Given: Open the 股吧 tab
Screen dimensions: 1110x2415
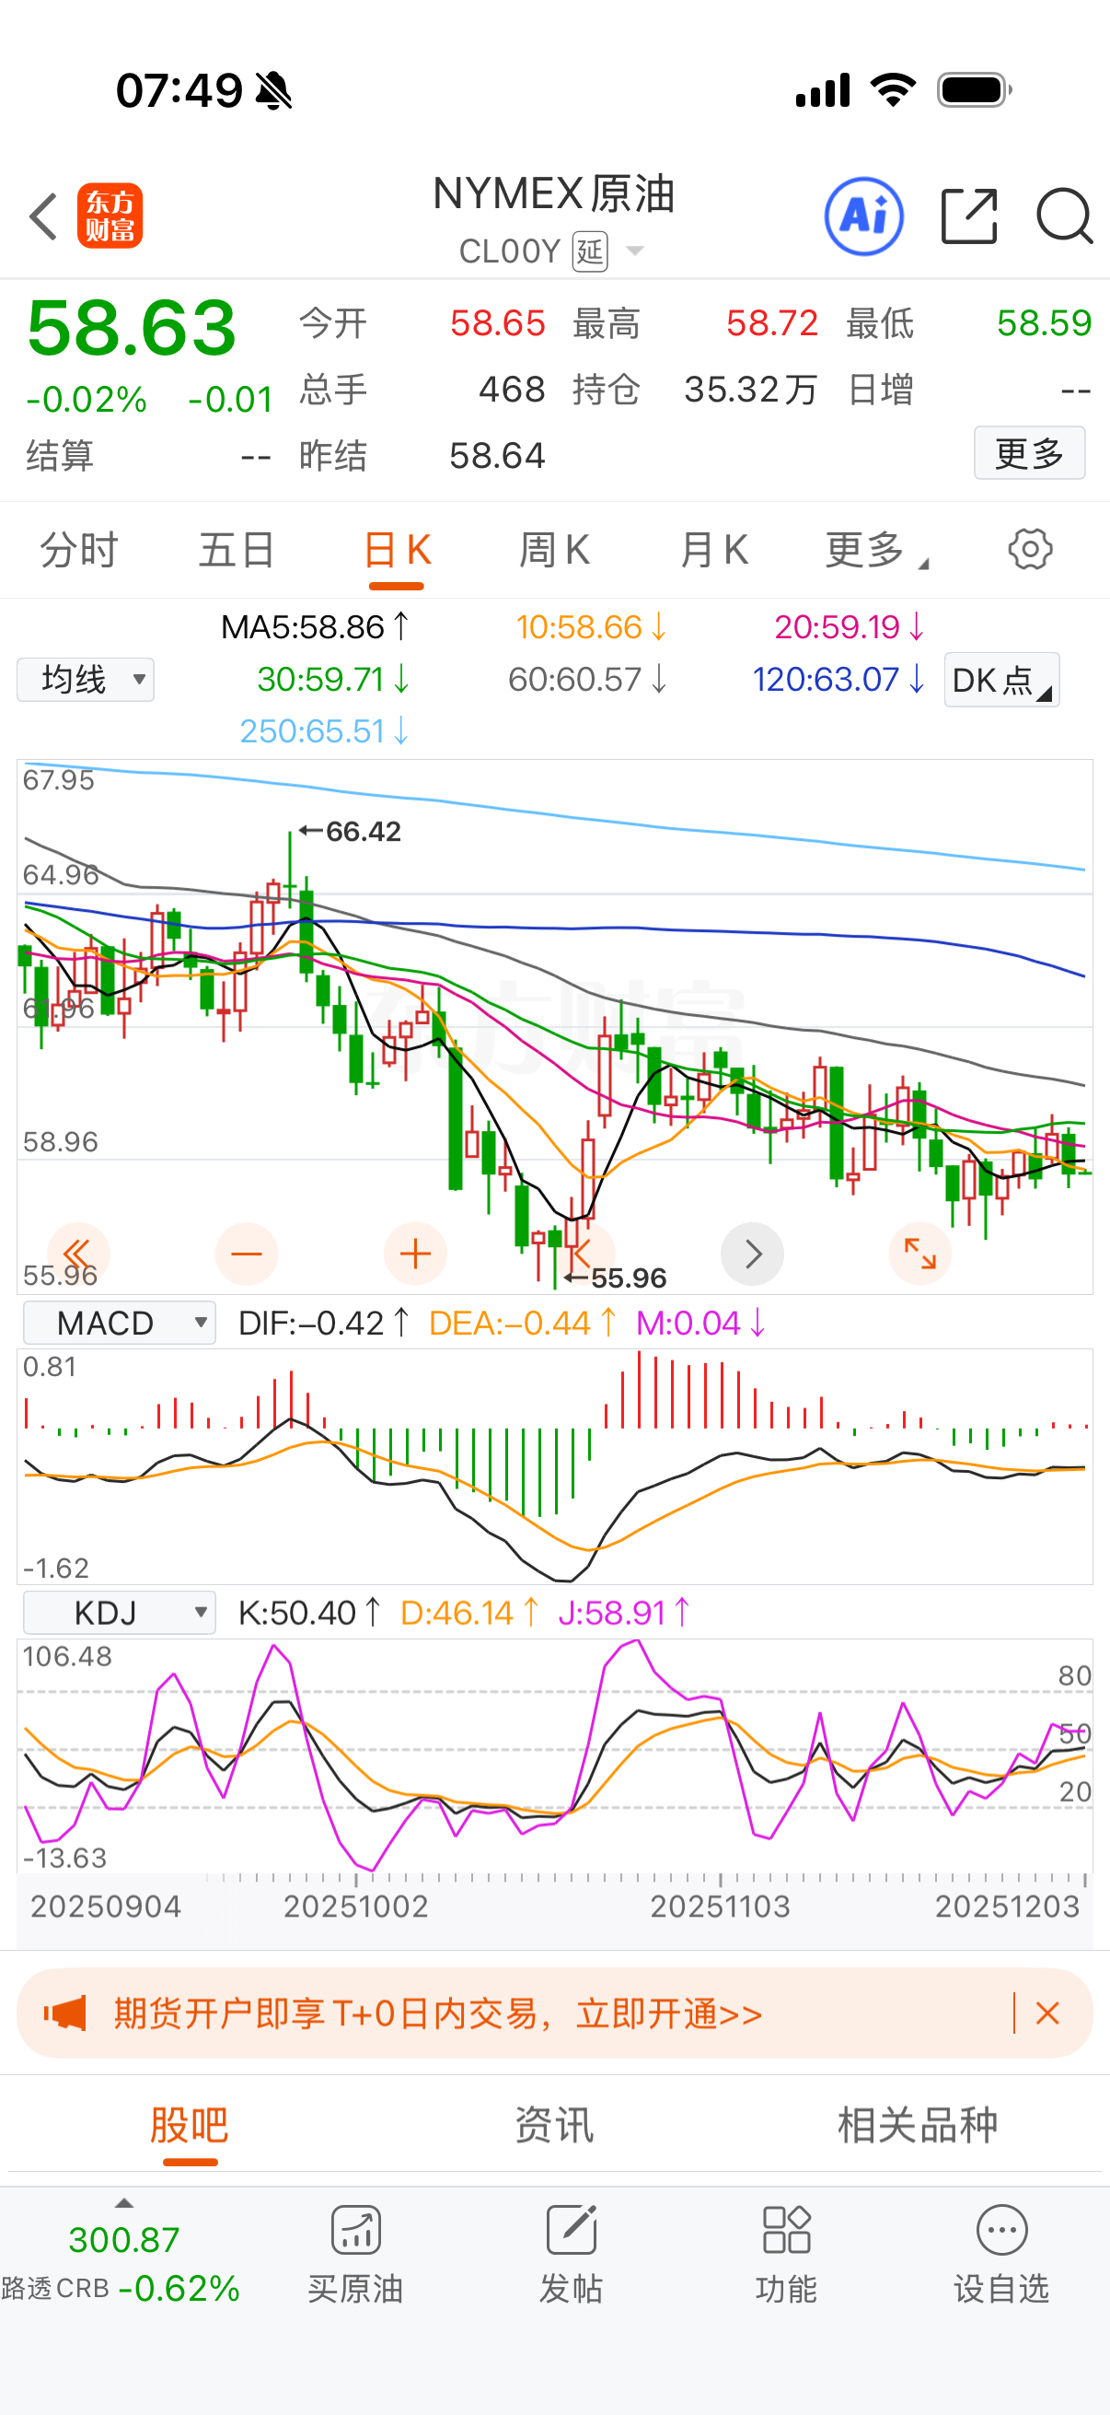Looking at the screenshot, I should tap(190, 2124).
